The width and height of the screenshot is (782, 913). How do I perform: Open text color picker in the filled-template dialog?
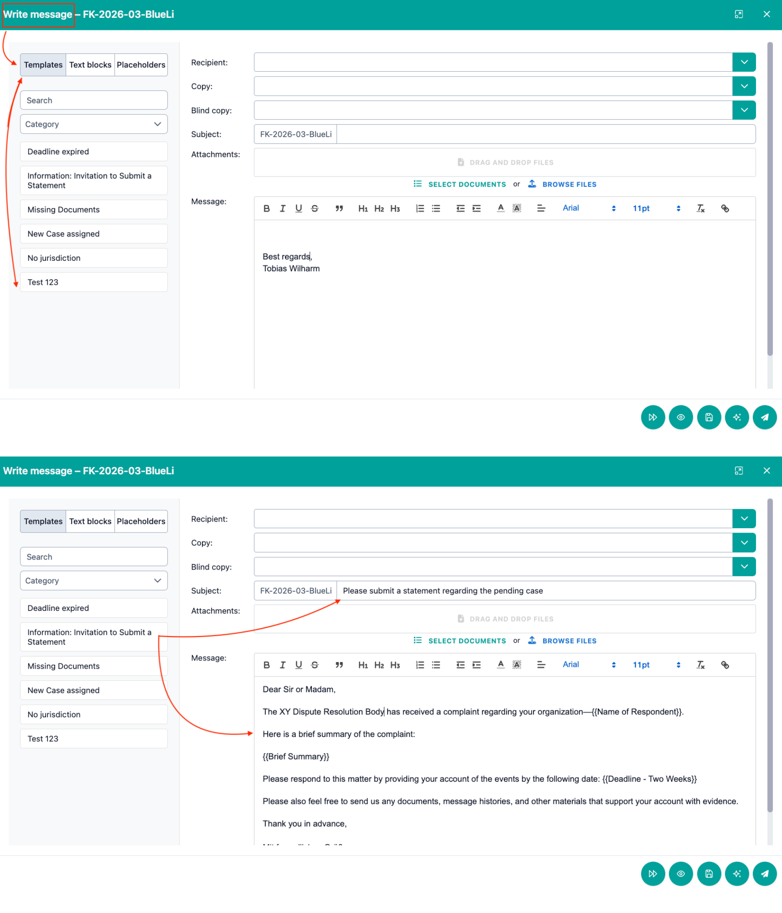coord(500,665)
